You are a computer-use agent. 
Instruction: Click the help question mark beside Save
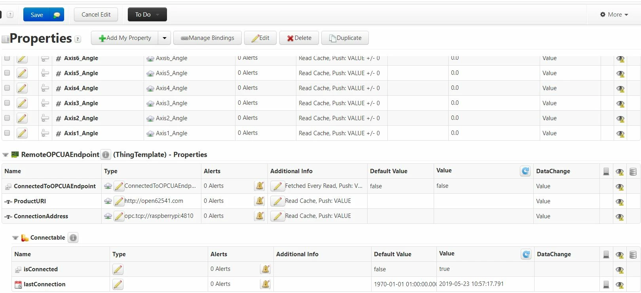point(10,15)
